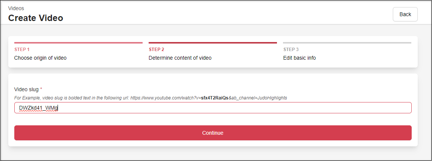Click the Create Video page heading
432x161 pixels.
coord(36,18)
